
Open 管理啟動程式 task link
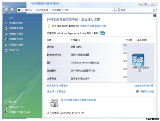pyautogui.click(x=16, y=23)
